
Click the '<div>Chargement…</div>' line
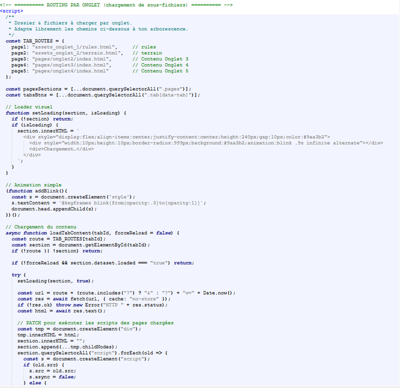point(61,149)
